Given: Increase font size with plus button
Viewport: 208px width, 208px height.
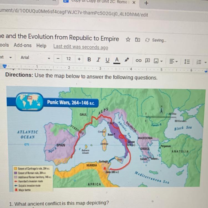Looking at the screenshot, I should tap(79, 59).
